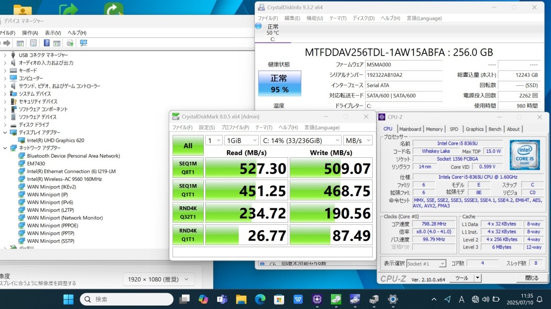This screenshot has height=309, width=551.
Task: Collapse the ディスプレイ アダプター tree node
Action: pos(5,132)
